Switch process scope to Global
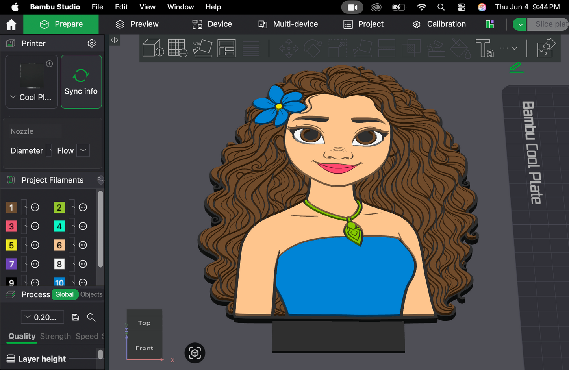569x370 pixels. [x=65, y=294]
